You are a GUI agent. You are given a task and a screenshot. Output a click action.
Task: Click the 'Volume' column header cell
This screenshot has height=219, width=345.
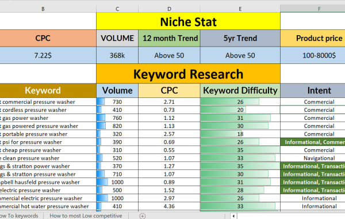pyautogui.click(x=117, y=90)
